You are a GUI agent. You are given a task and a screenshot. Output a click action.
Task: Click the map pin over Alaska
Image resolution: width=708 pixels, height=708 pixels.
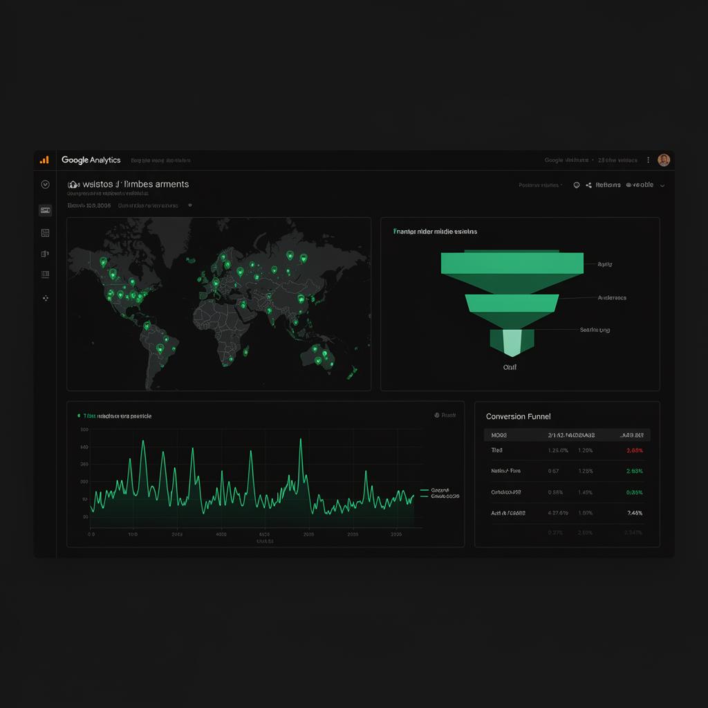(104, 261)
